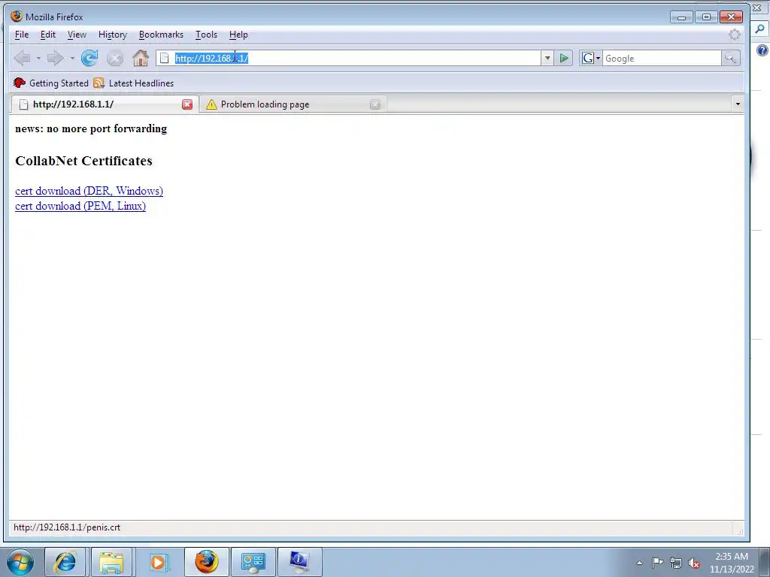Open the Tools menu
This screenshot has width=770, height=577.
pos(206,35)
